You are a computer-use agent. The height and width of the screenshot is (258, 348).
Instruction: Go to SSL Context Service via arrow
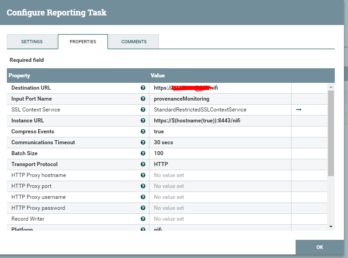tap(299, 110)
